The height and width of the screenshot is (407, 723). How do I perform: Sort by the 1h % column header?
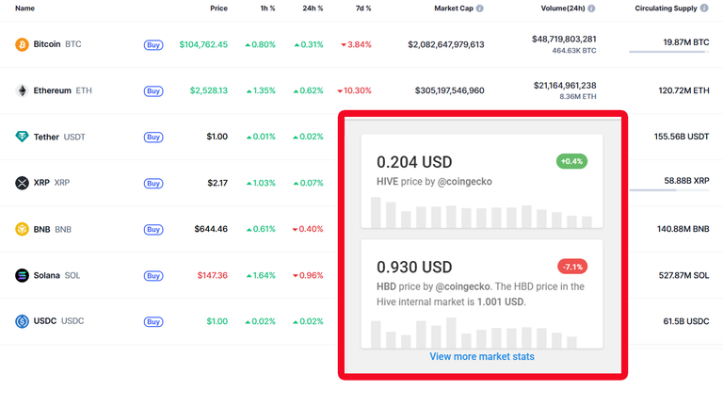pyautogui.click(x=267, y=8)
